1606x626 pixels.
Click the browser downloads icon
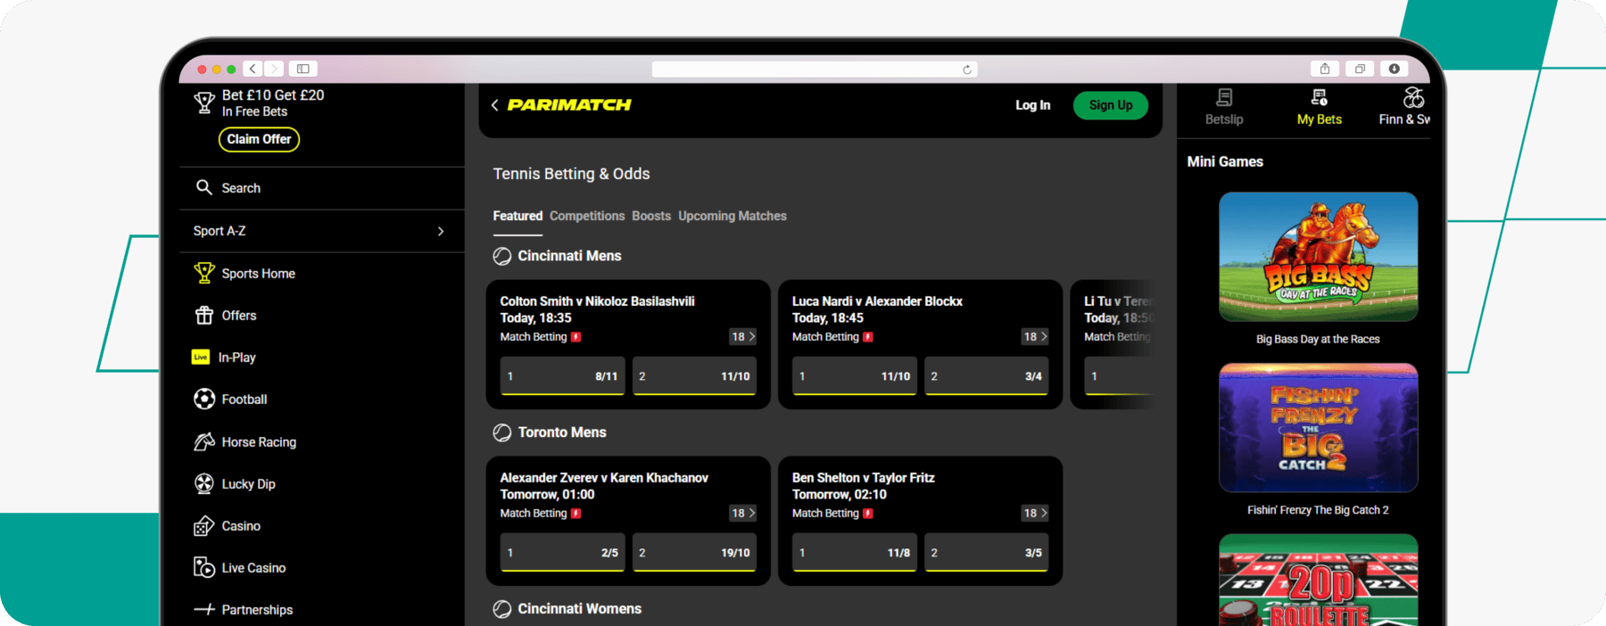1394,69
